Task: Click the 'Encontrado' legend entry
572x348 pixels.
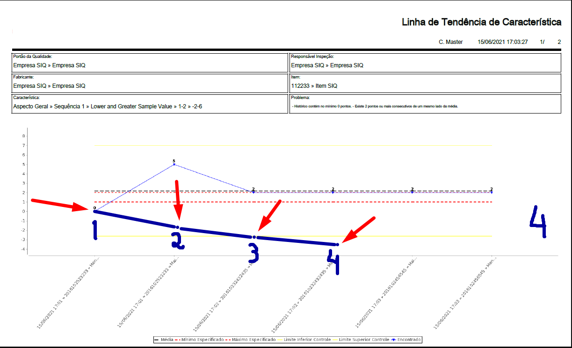Action: click(x=406, y=340)
